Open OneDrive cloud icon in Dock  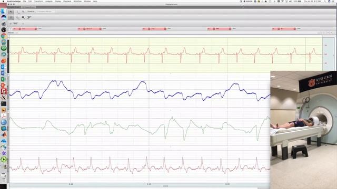click(4, 141)
